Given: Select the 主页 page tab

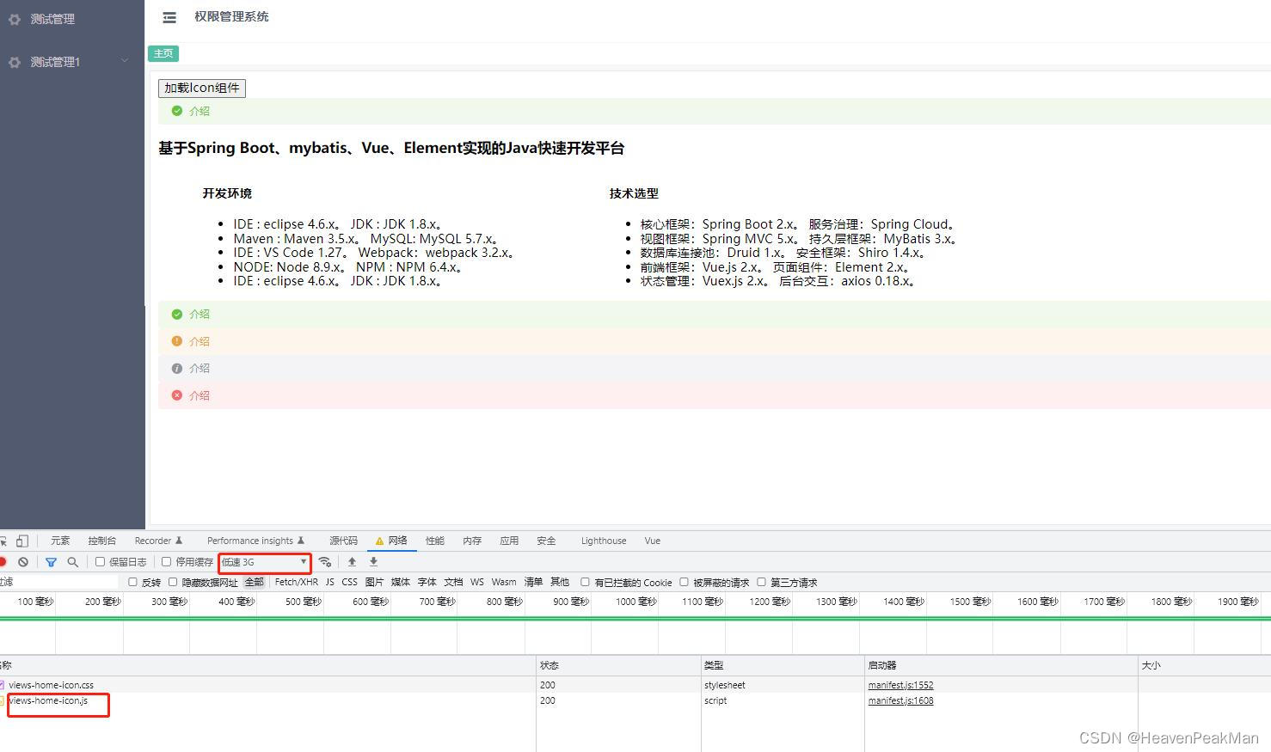Looking at the screenshot, I should 163,53.
